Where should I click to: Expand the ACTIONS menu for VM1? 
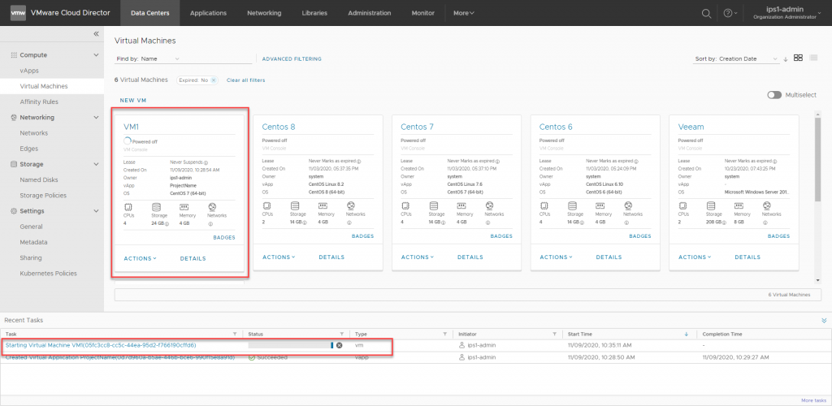point(140,258)
